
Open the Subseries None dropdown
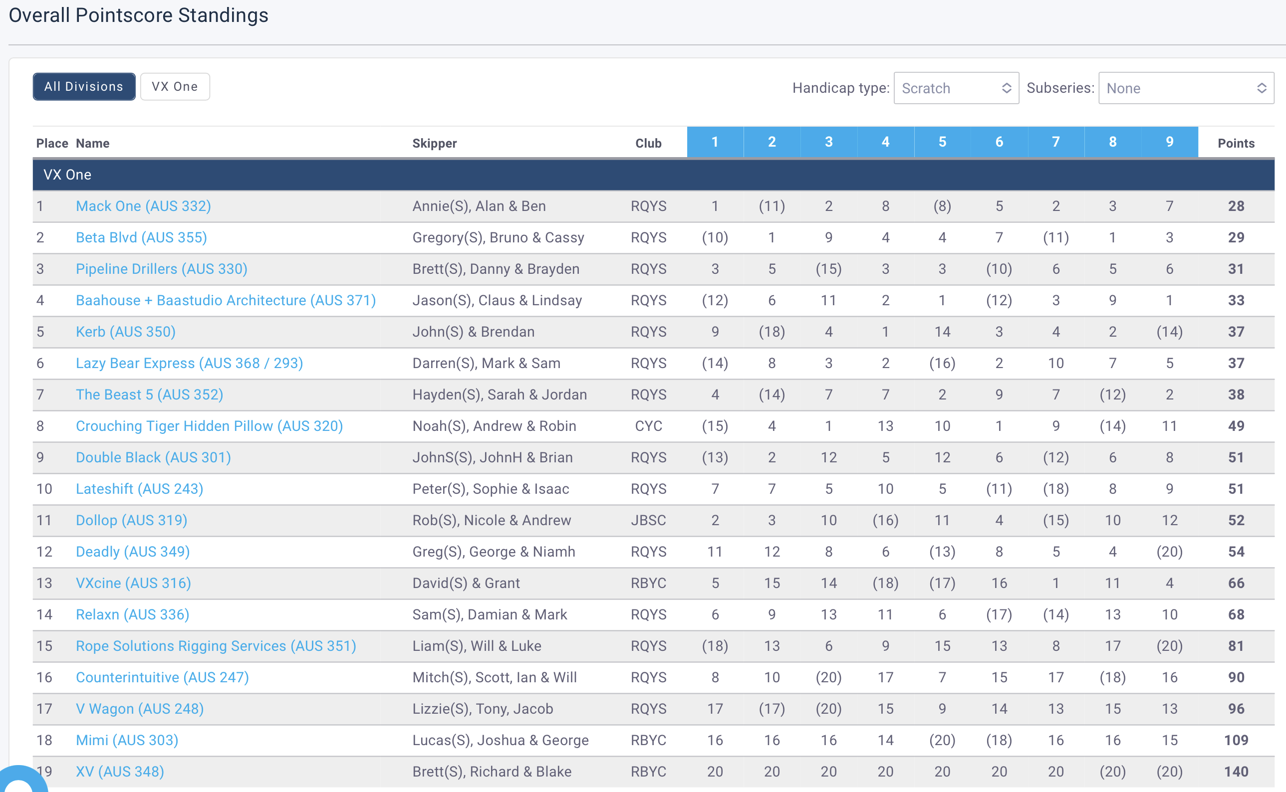coord(1185,88)
